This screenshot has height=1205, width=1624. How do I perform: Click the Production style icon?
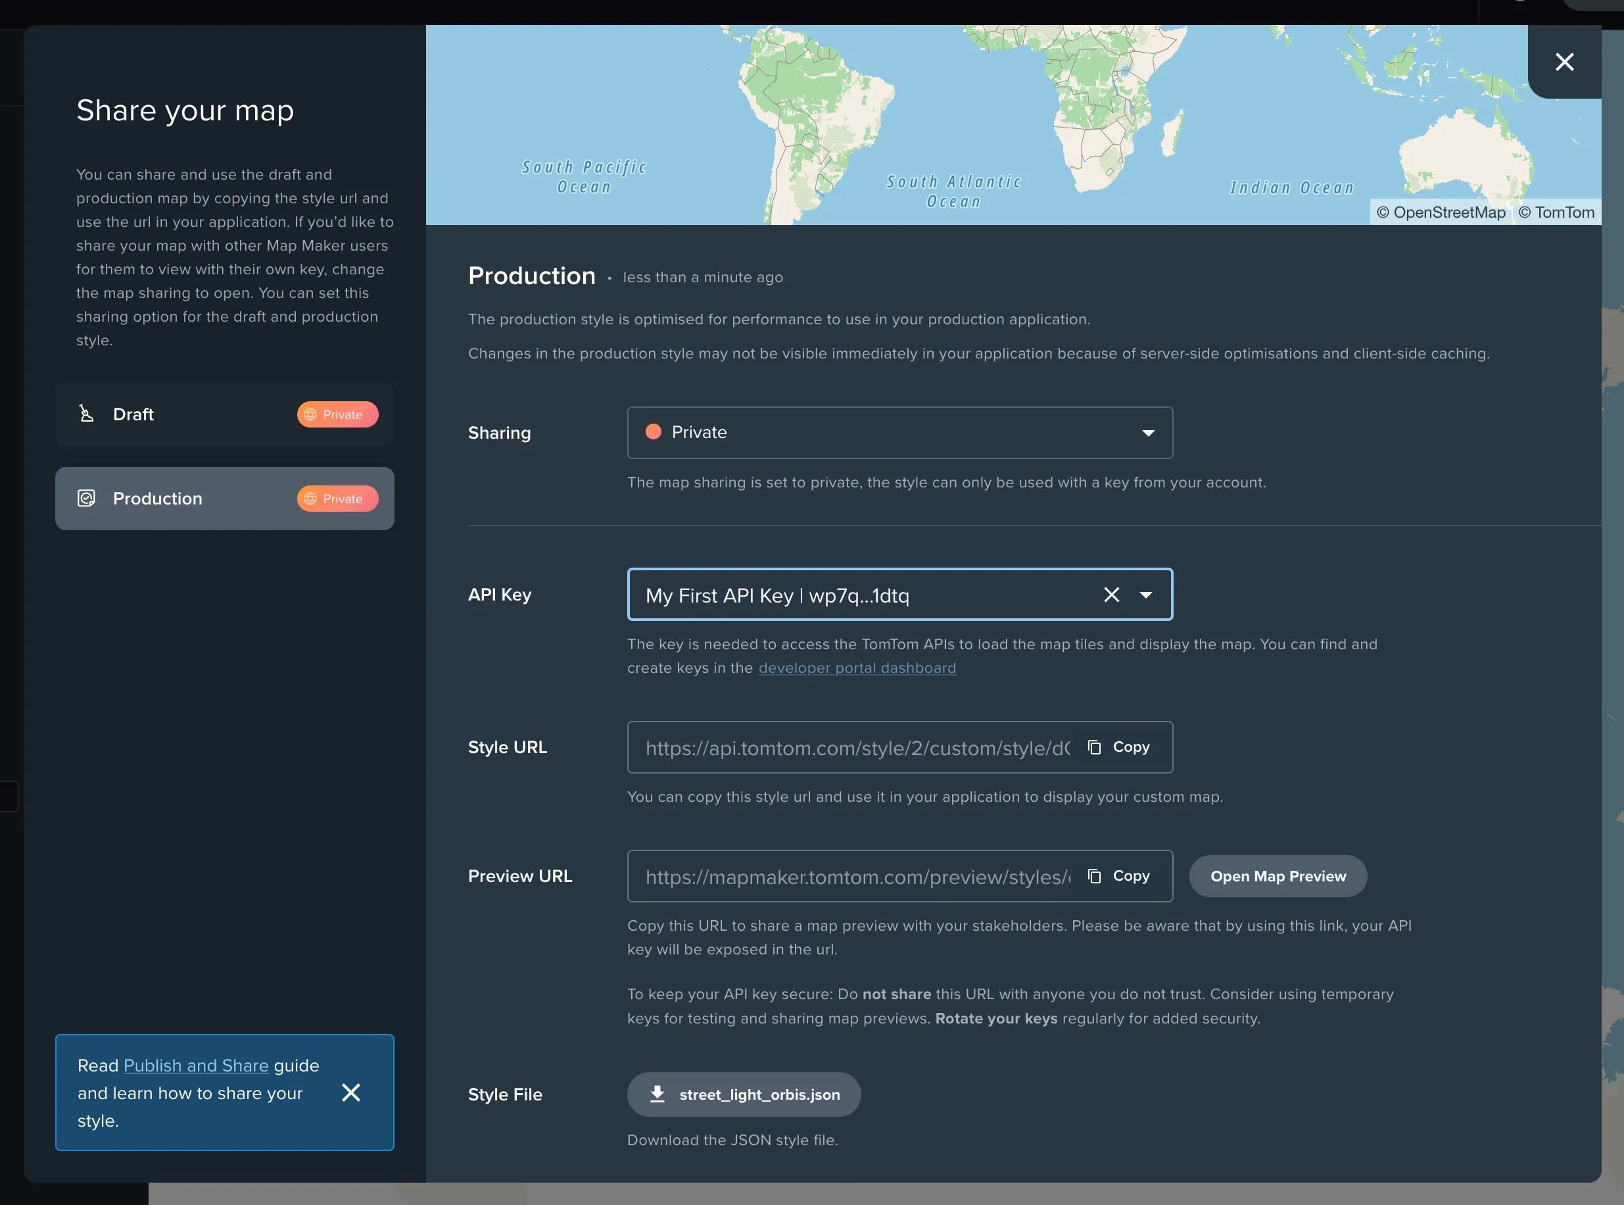[x=86, y=498]
